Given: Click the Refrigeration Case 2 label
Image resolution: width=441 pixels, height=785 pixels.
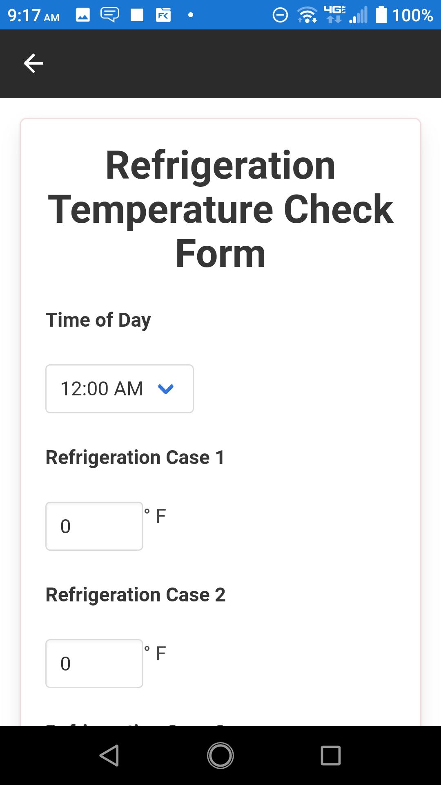Looking at the screenshot, I should click(x=136, y=595).
